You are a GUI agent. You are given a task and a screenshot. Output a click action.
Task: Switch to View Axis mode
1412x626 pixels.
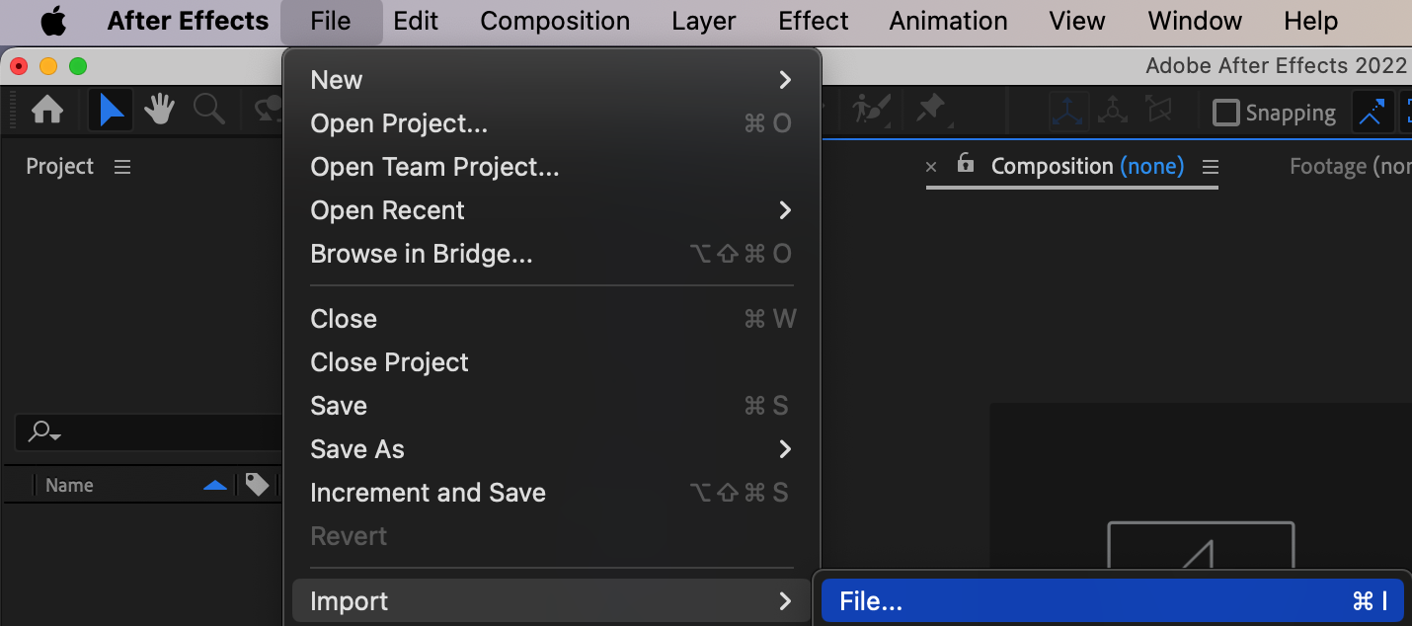coord(1159,112)
